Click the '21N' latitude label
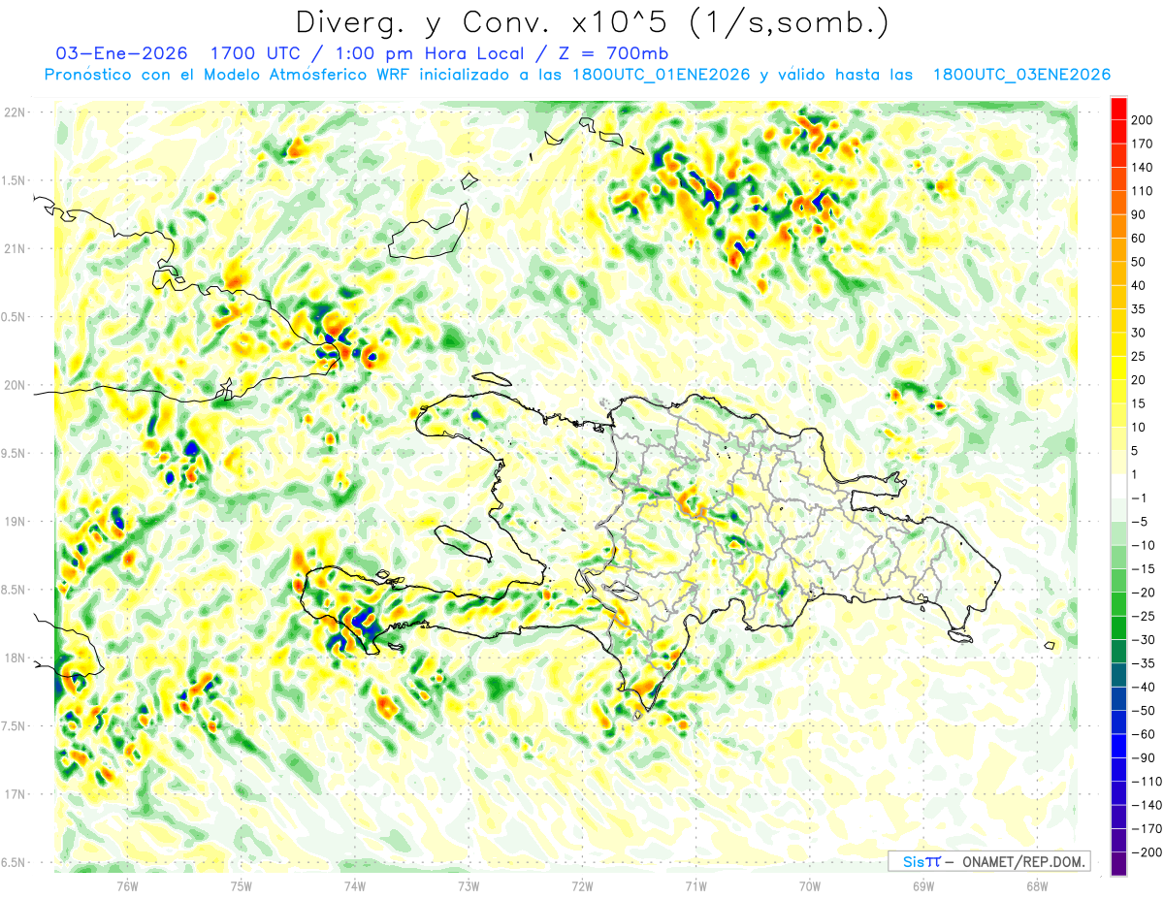The image size is (1164, 899). click(15, 248)
